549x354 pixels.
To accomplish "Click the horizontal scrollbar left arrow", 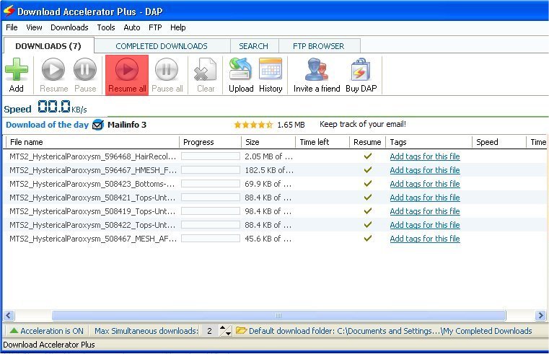I will pyautogui.click(x=9, y=315).
